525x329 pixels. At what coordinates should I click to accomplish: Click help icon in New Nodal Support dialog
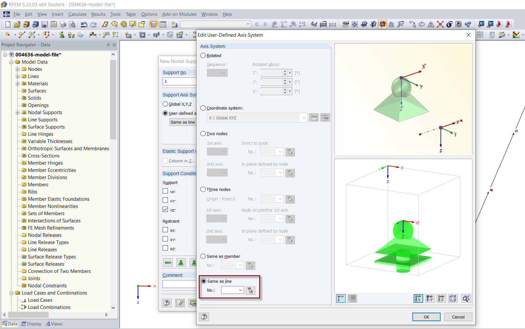pyautogui.click(x=167, y=303)
